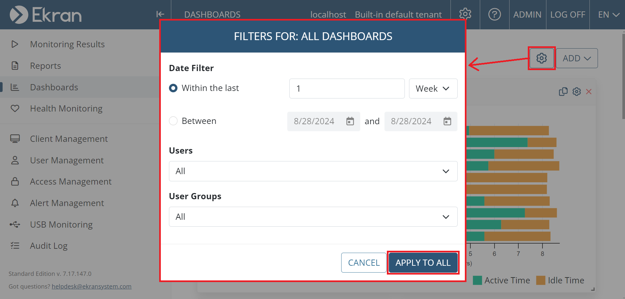
Task: Click the helpdesk email link
Action: (91, 286)
